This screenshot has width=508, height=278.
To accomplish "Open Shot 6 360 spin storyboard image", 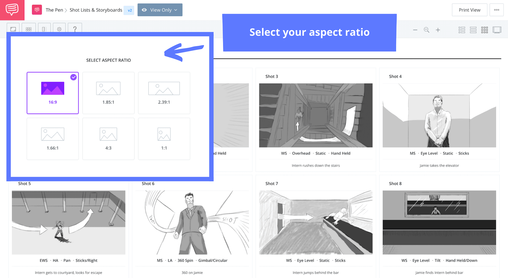I will [192, 222].
